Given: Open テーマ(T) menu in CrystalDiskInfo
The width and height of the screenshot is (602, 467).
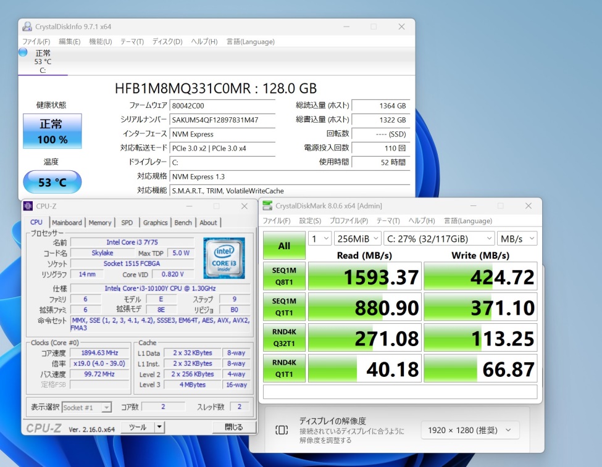Looking at the screenshot, I should [132, 41].
